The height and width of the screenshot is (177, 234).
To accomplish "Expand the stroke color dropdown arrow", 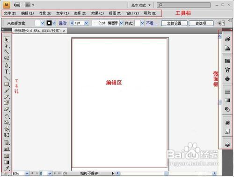I will (54, 23).
